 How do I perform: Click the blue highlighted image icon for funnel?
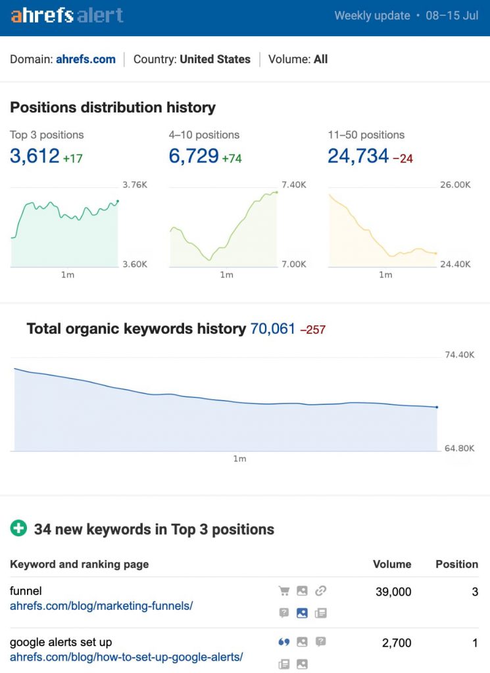[302, 613]
